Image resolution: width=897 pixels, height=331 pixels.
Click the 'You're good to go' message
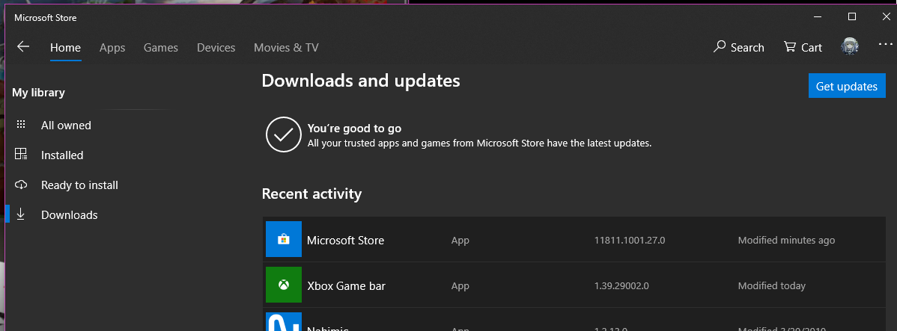[355, 129]
